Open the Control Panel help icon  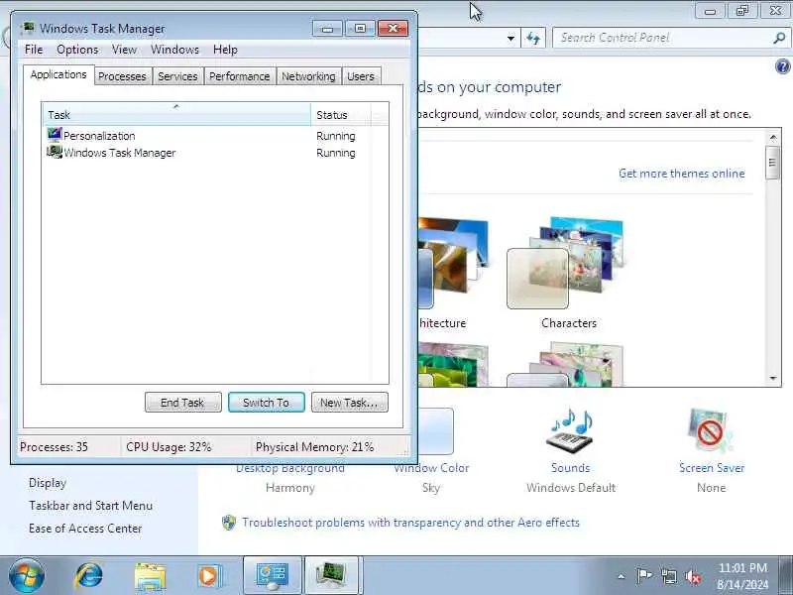pyautogui.click(x=783, y=66)
